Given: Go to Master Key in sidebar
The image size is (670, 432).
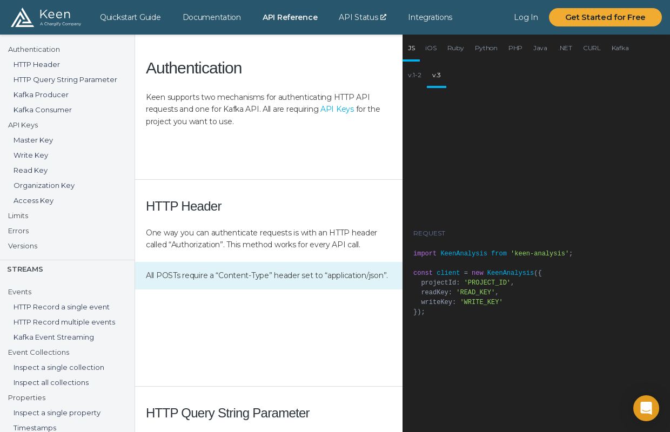Looking at the screenshot, I should coord(33,140).
